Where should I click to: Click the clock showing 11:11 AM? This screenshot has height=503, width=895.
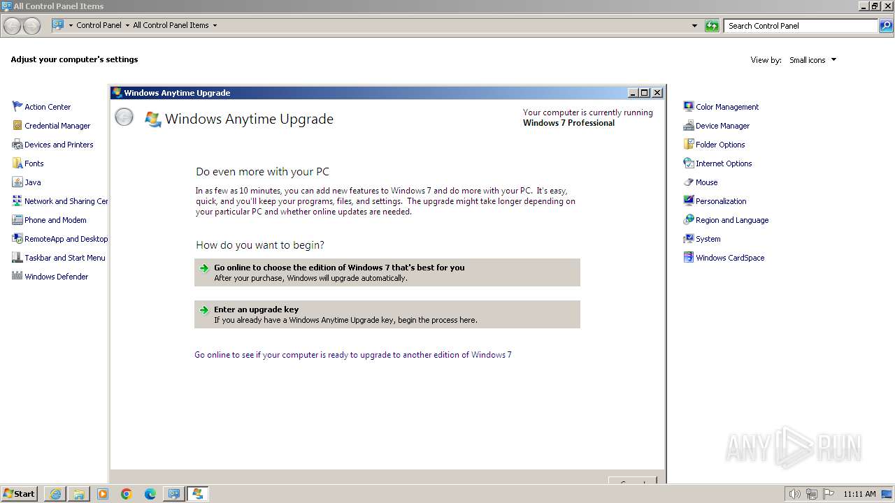(x=859, y=494)
